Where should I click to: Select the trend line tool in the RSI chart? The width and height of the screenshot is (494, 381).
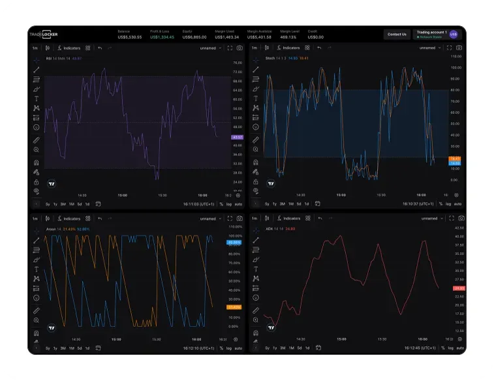[37, 70]
